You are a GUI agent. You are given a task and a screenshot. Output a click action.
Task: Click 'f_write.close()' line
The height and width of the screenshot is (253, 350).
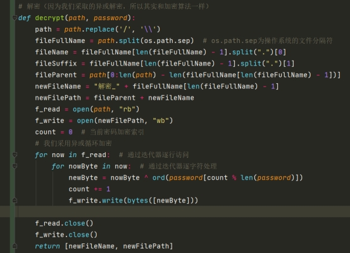coord(66,235)
